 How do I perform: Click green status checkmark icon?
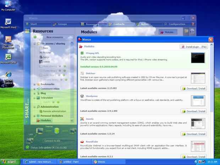(28, 147)
